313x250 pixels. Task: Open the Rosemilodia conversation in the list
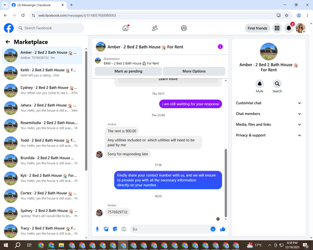click(x=42, y=126)
